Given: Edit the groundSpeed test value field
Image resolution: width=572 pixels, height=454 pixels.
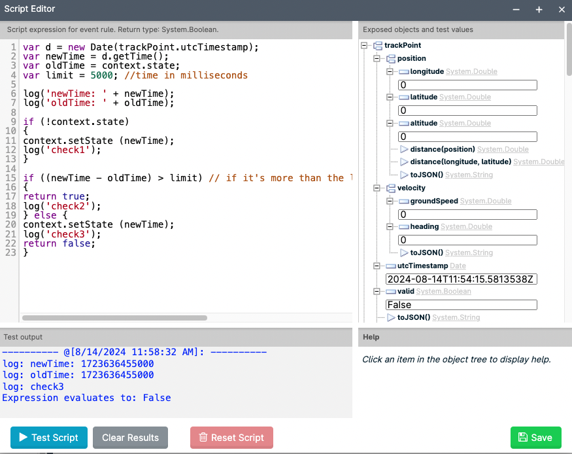Looking at the screenshot, I should pos(467,215).
